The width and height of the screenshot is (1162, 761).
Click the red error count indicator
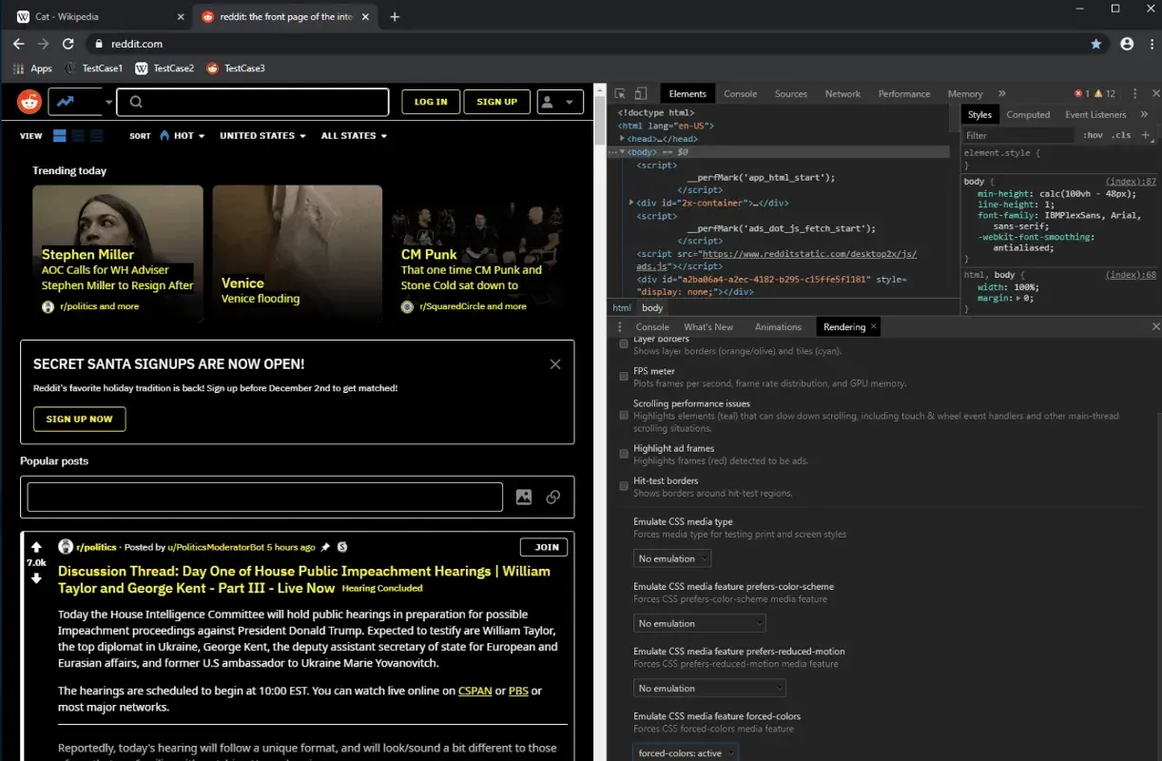click(1082, 93)
